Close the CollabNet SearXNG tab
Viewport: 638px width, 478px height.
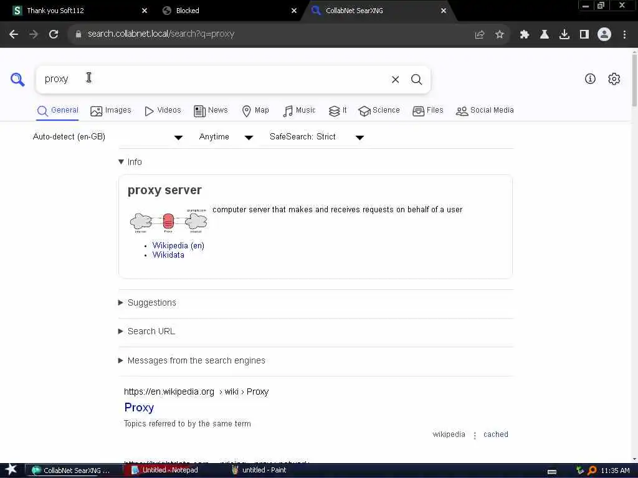click(444, 11)
